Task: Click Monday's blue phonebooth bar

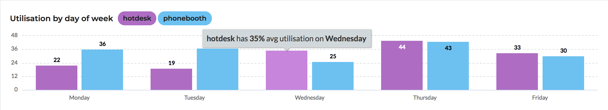Action: pos(102,70)
